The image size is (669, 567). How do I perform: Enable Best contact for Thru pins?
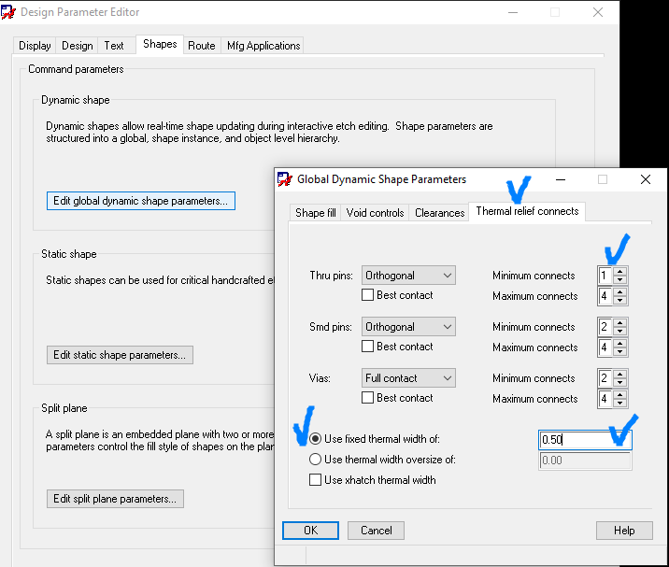pyautogui.click(x=367, y=295)
